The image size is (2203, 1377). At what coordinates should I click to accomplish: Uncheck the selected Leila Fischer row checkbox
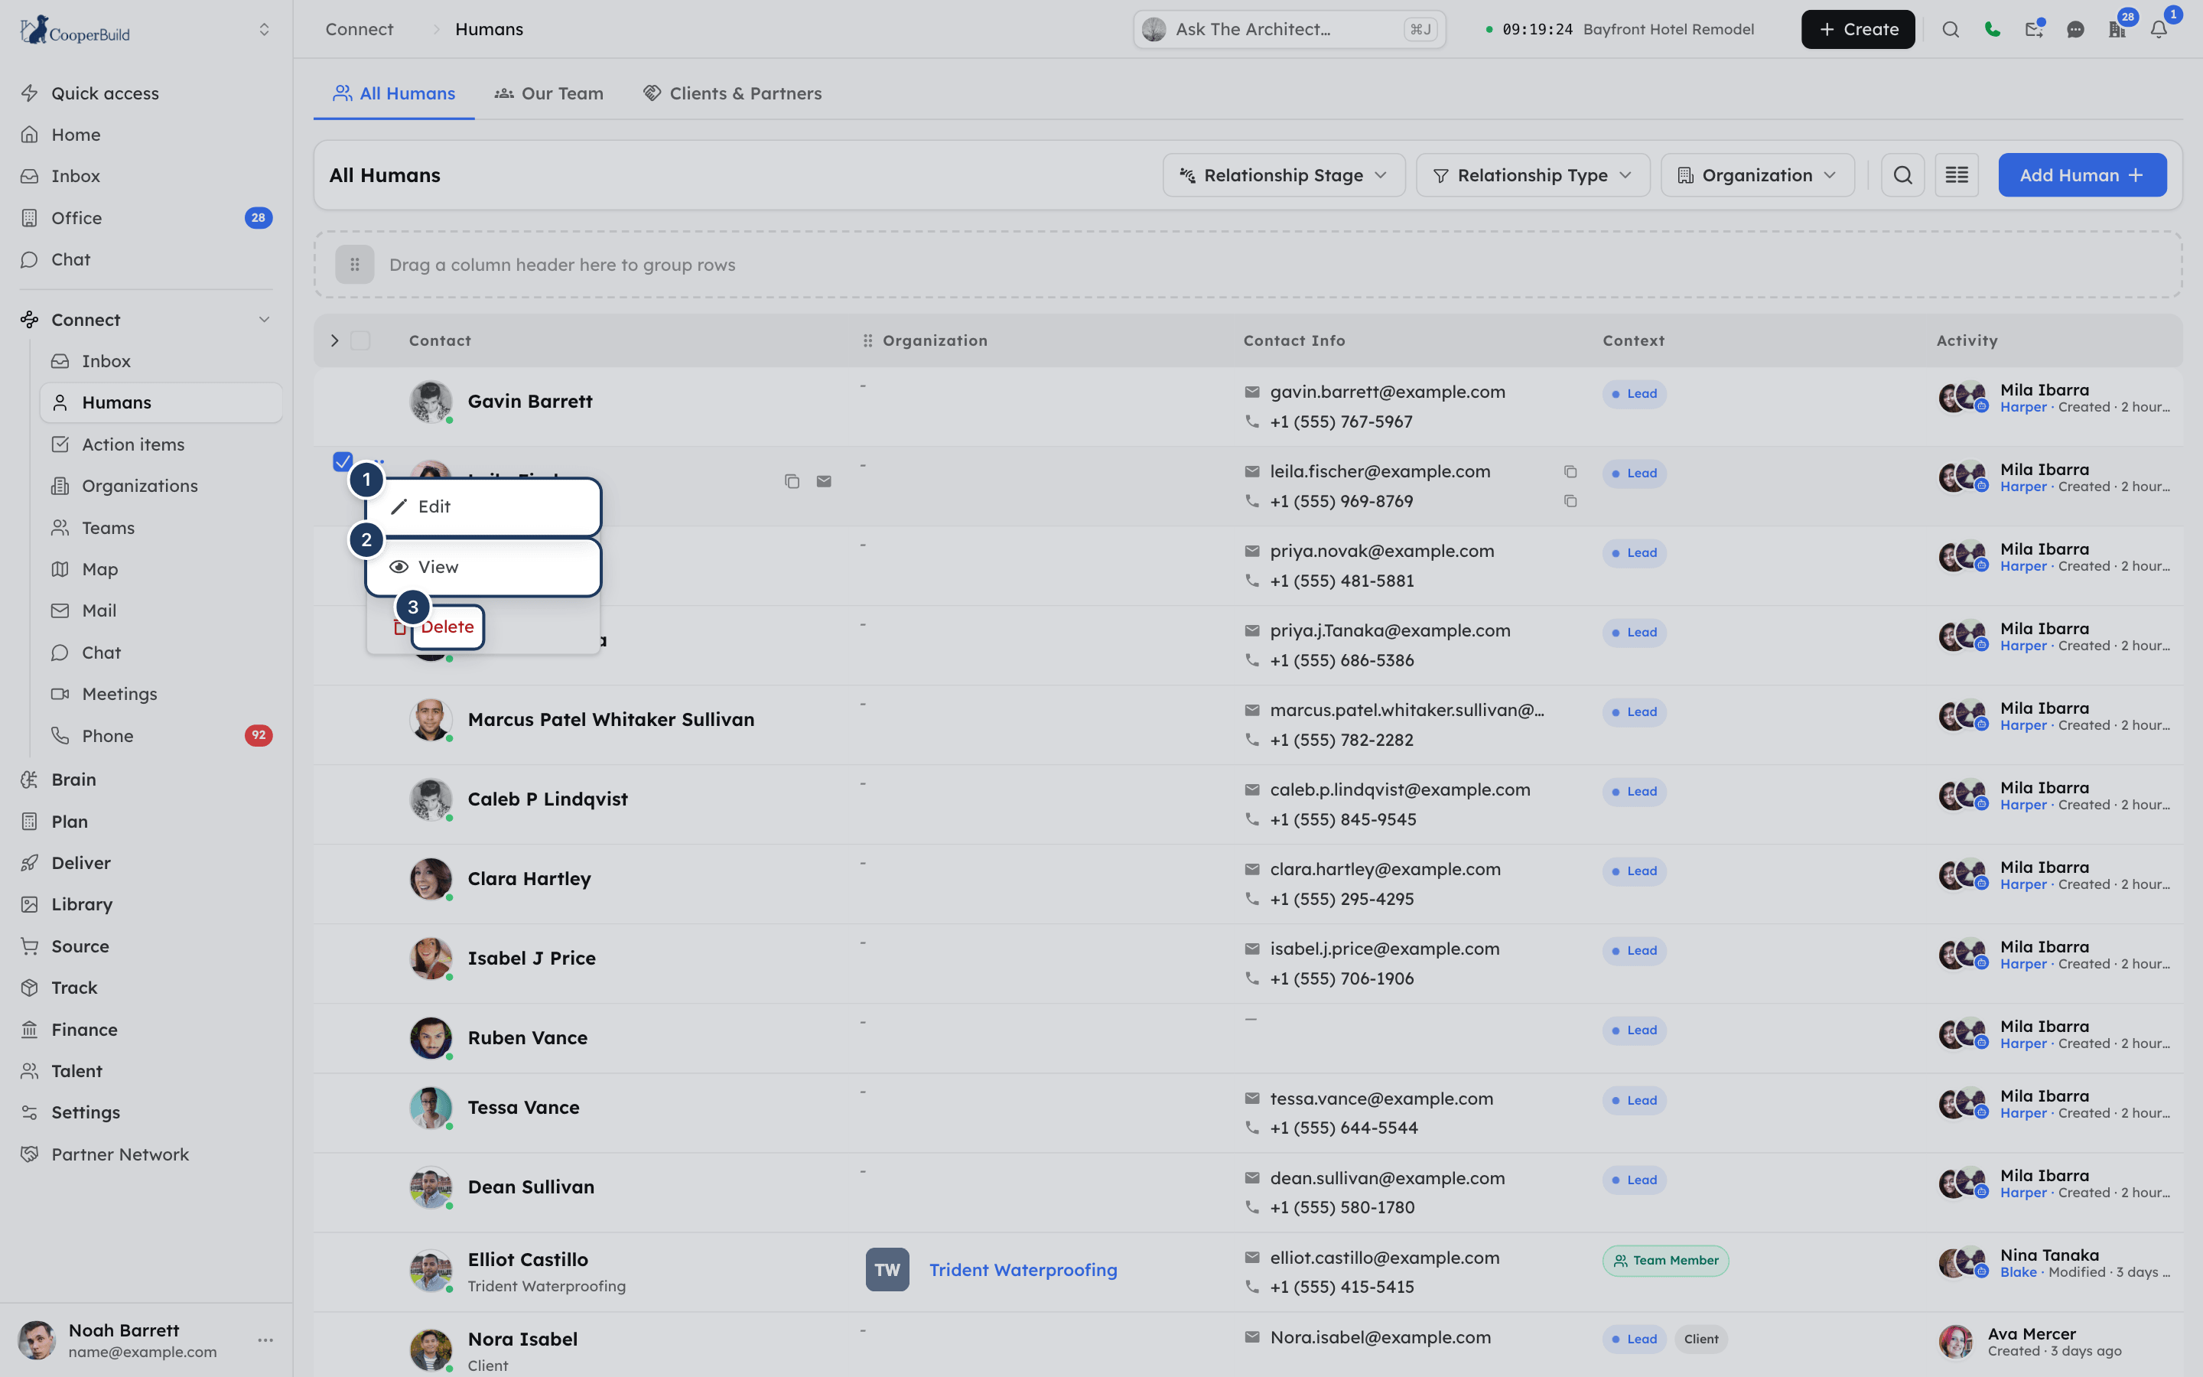[x=342, y=462]
